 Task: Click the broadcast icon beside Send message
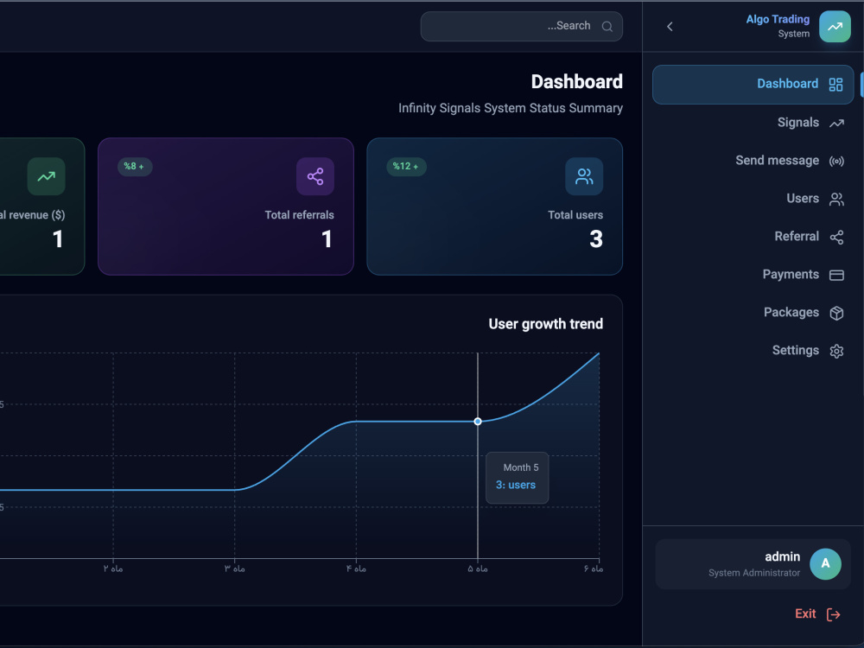836,162
